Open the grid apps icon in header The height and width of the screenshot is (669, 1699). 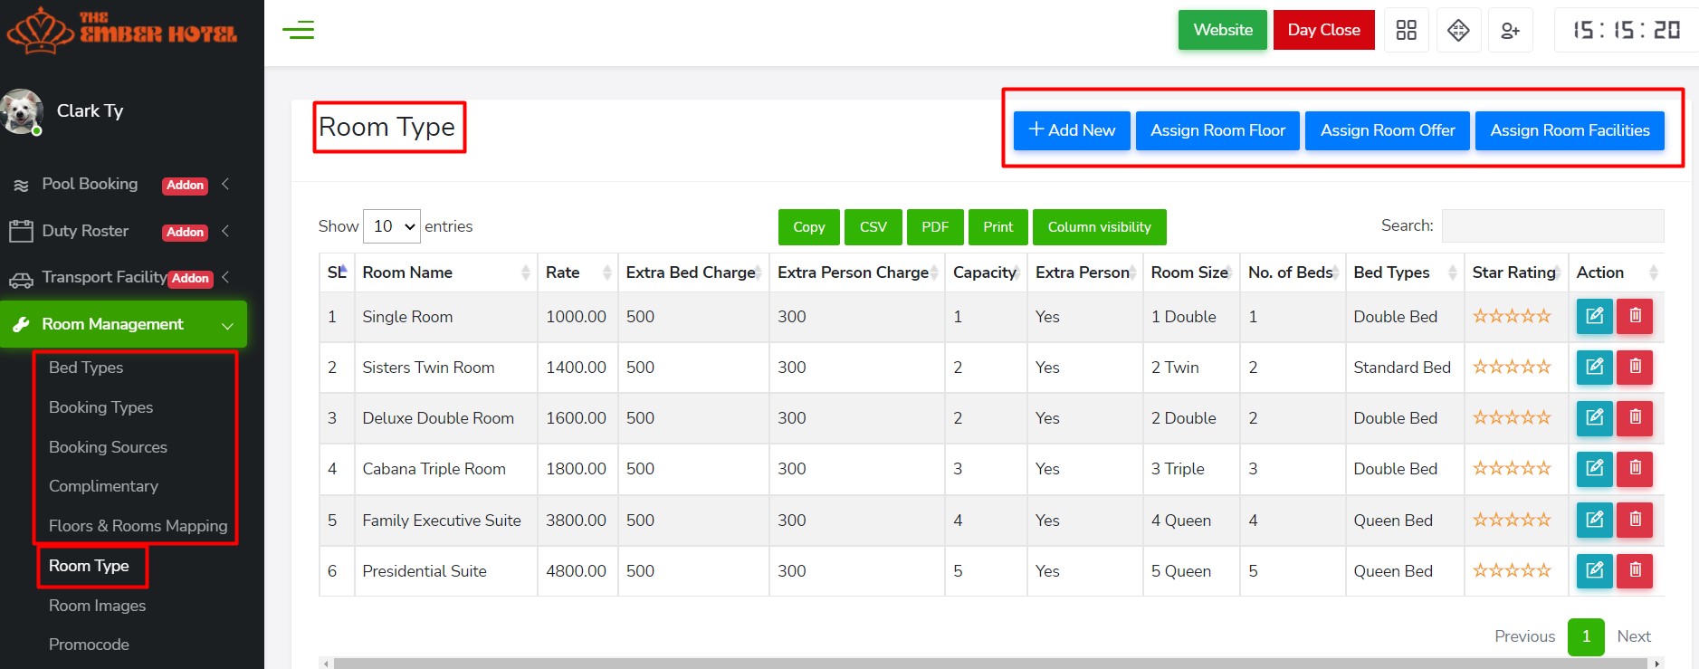(1406, 30)
